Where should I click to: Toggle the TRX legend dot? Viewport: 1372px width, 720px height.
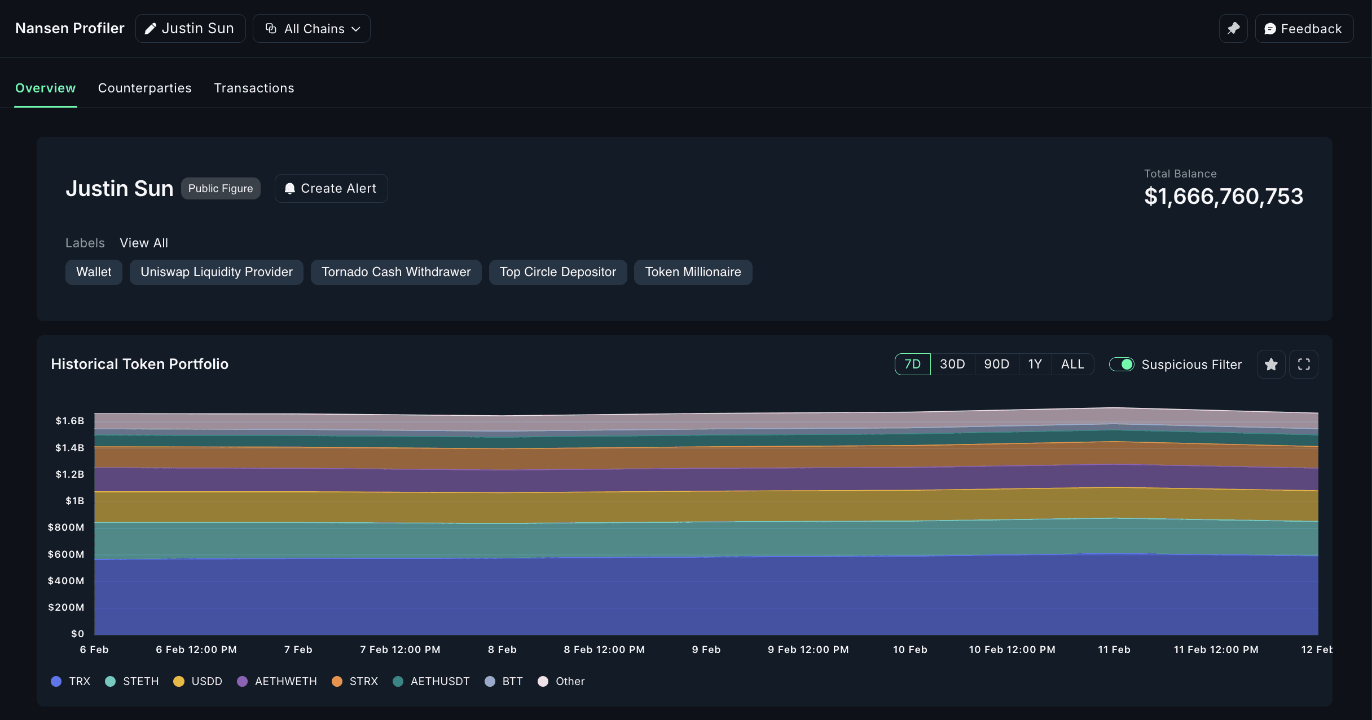pyautogui.click(x=56, y=681)
